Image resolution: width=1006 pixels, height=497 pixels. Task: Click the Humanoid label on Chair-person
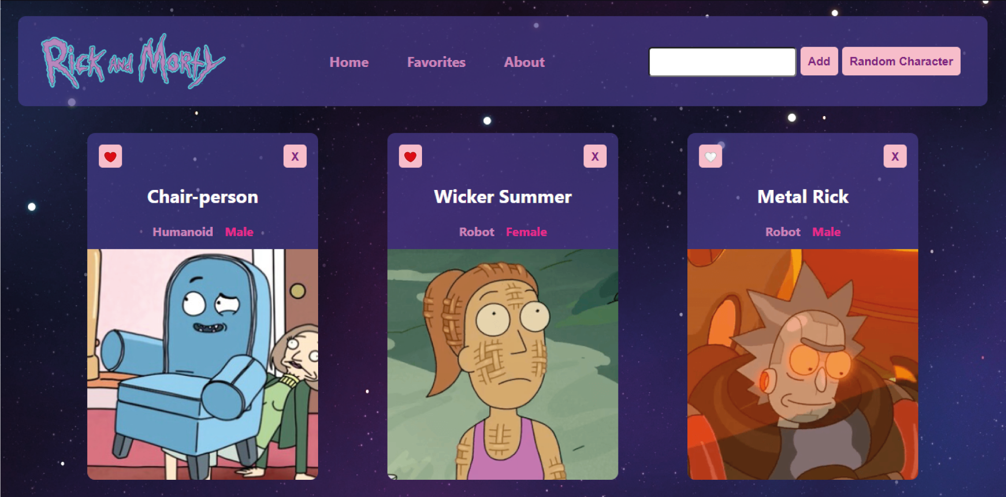tap(183, 232)
